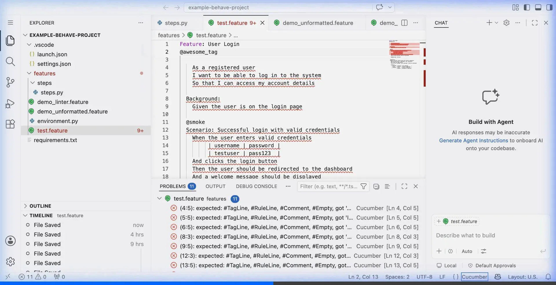Show errors and warnings count in status bar
This screenshot has height=285, width=556.
tap(32, 277)
